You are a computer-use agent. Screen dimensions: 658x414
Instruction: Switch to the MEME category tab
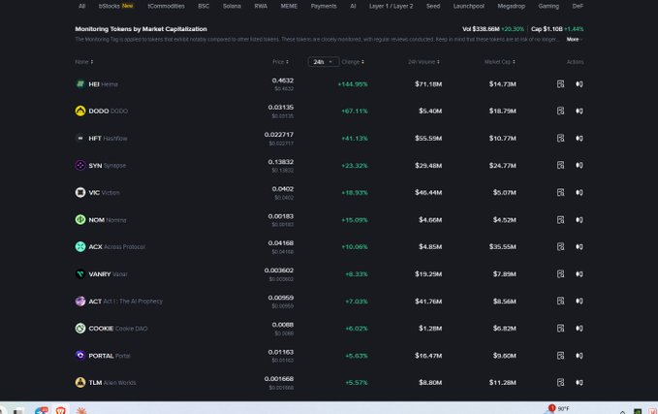coord(289,6)
